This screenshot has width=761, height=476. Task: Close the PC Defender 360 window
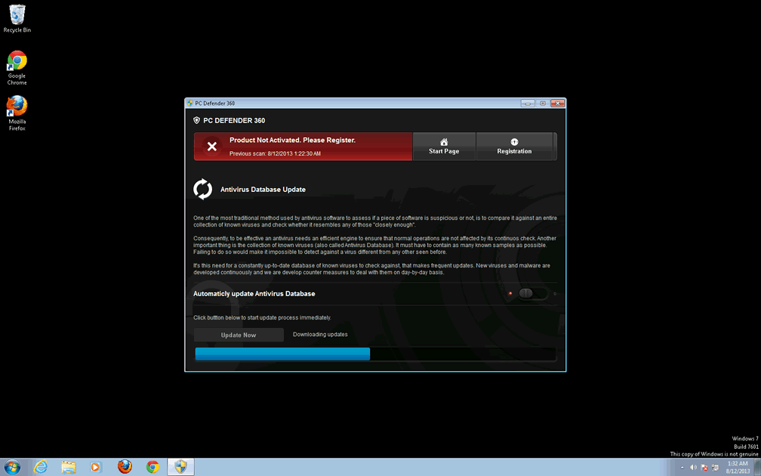558,103
